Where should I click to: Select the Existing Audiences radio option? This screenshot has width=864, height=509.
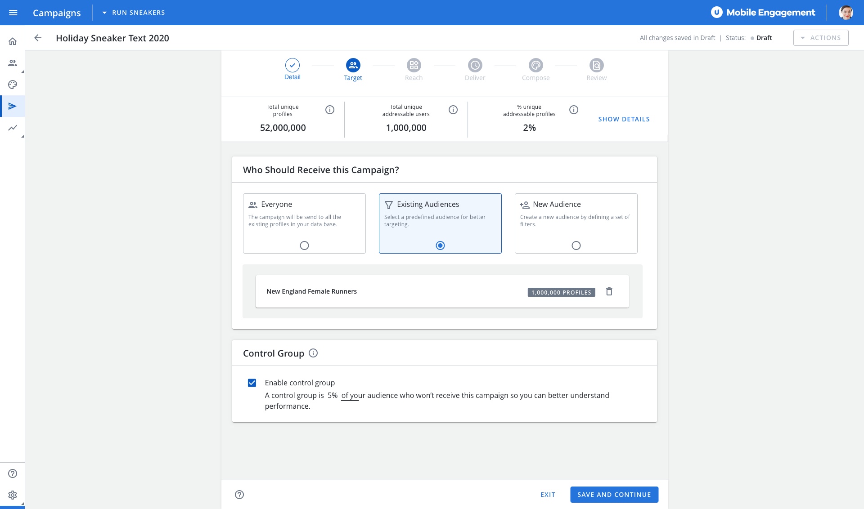pos(441,246)
